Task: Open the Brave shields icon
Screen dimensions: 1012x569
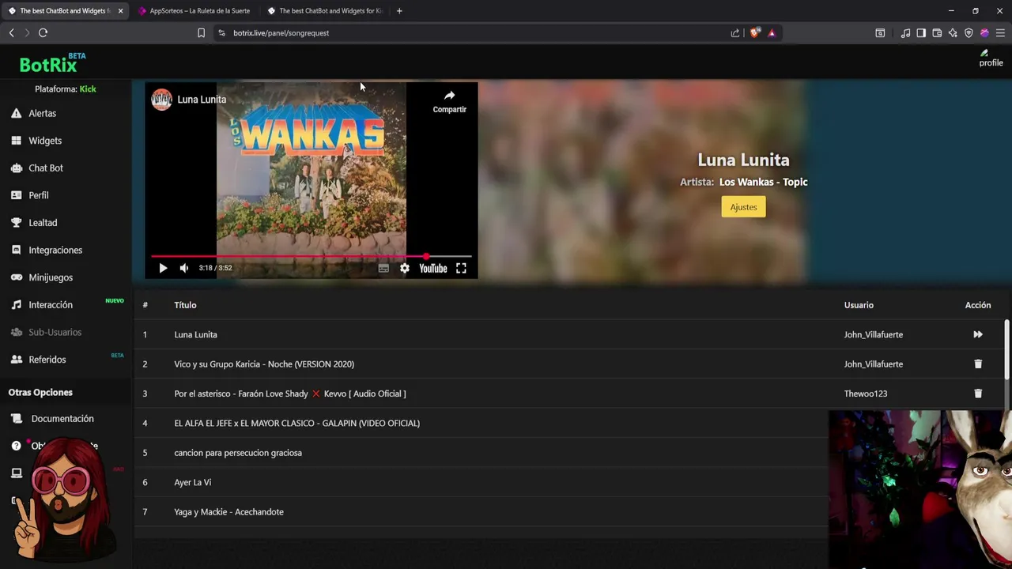Action: 755,32
